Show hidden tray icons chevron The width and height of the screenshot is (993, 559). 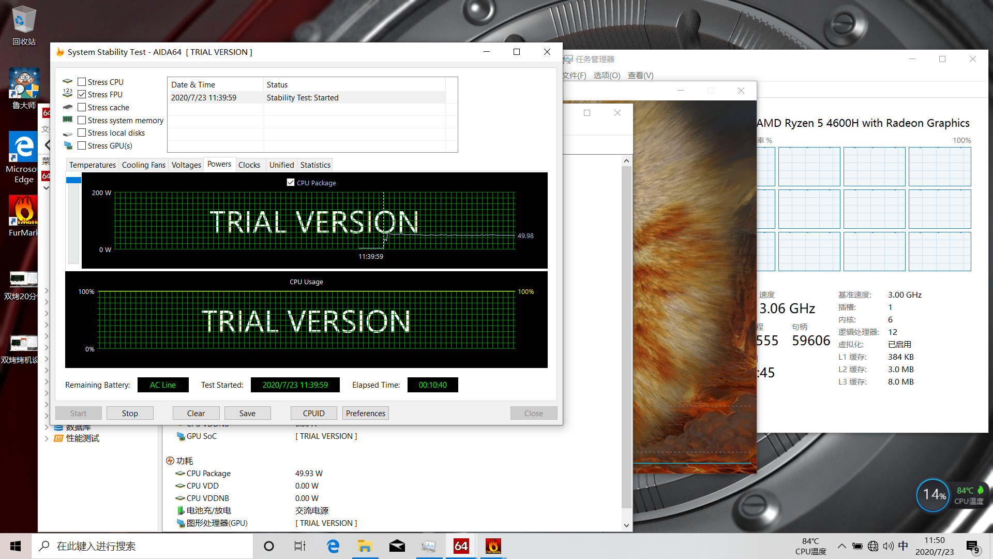click(841, 546)
